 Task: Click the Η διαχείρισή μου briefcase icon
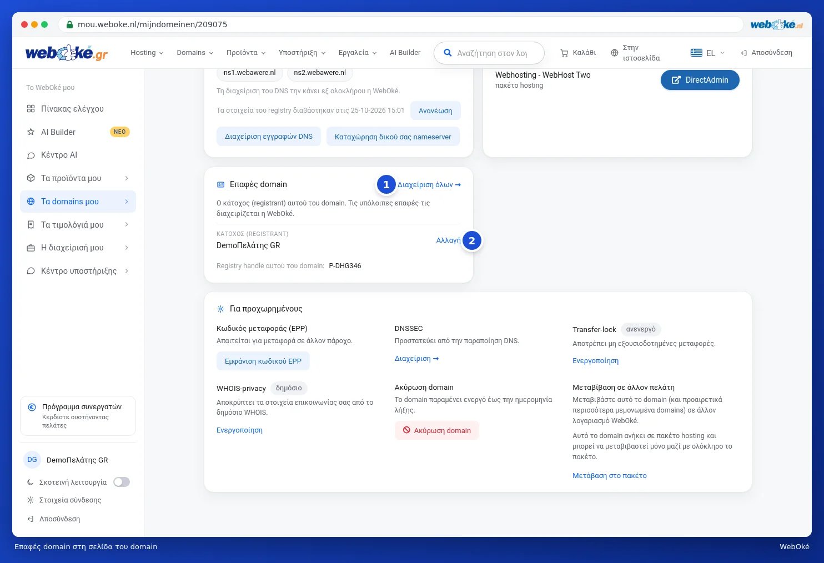pos(31,248)
